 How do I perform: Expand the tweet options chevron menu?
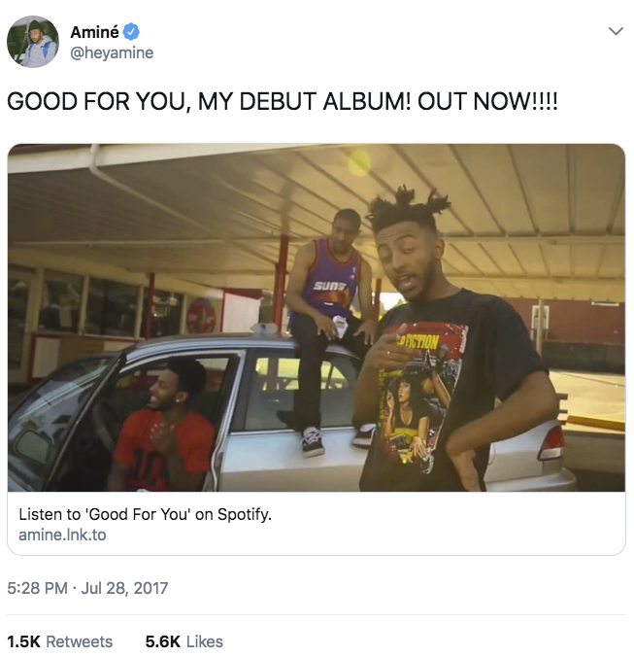tap(616, 31)
